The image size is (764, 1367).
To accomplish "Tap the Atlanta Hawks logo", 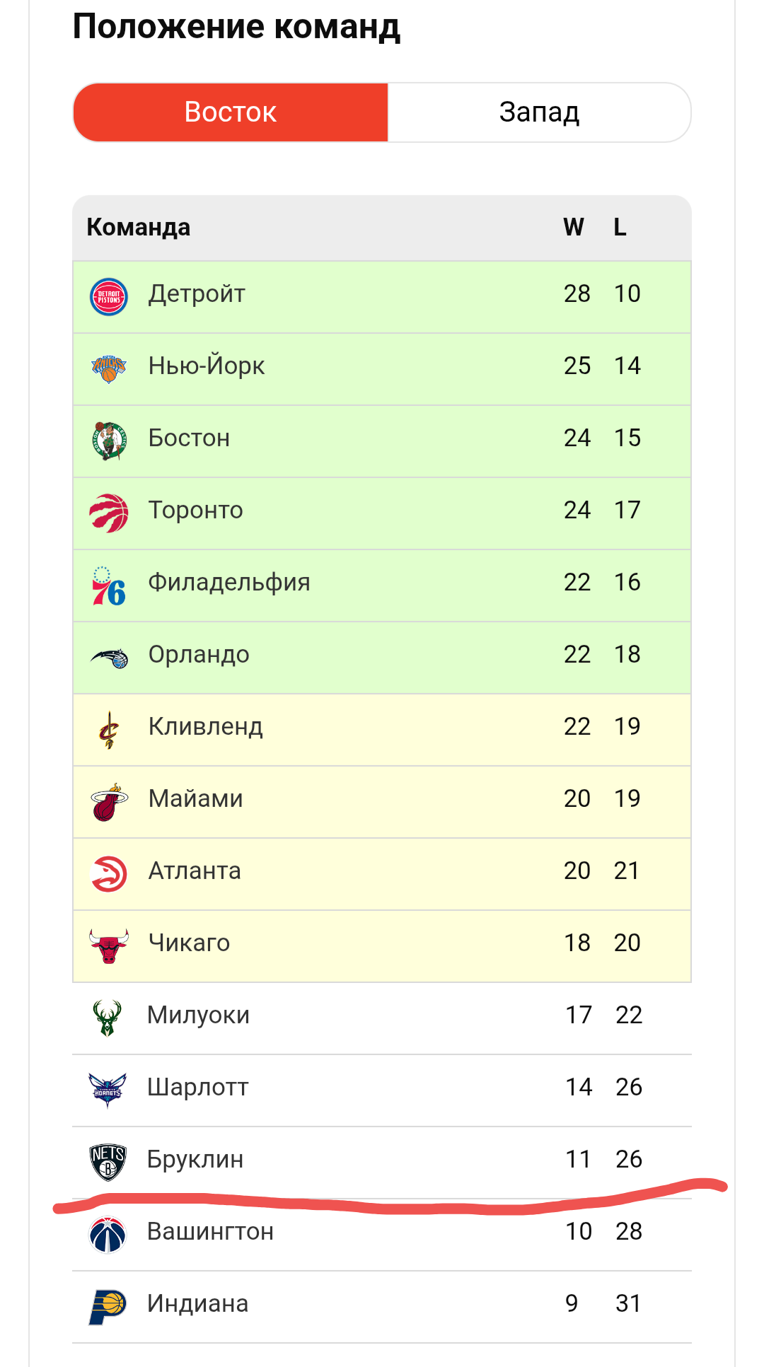I will point(109,874).
